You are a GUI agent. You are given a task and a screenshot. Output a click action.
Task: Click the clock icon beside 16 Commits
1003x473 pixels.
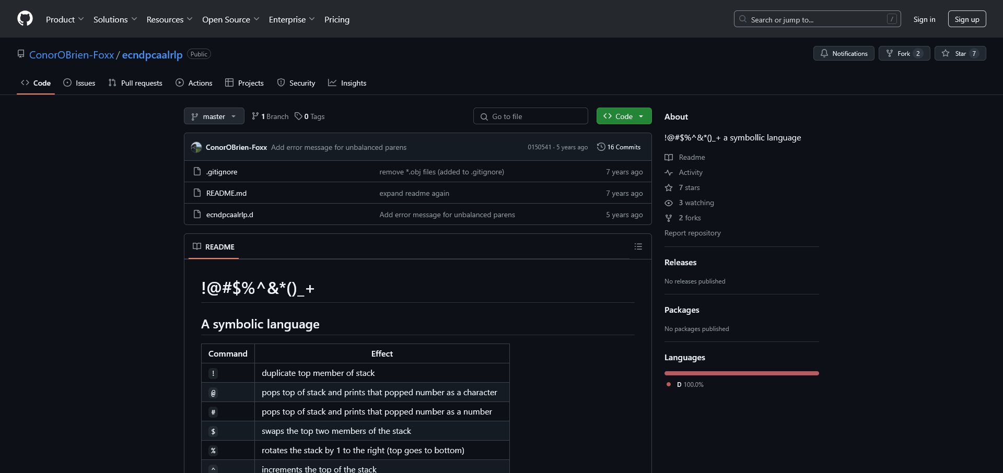pyautogui.click(x=601, y=147)
